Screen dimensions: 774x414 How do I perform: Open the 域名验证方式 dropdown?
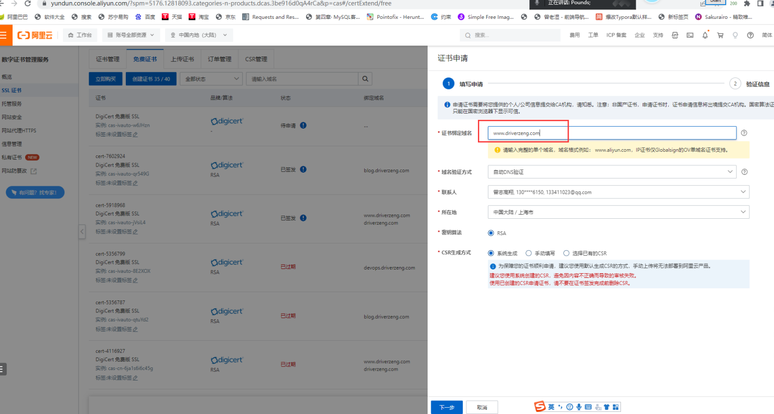tap(612, 172)
